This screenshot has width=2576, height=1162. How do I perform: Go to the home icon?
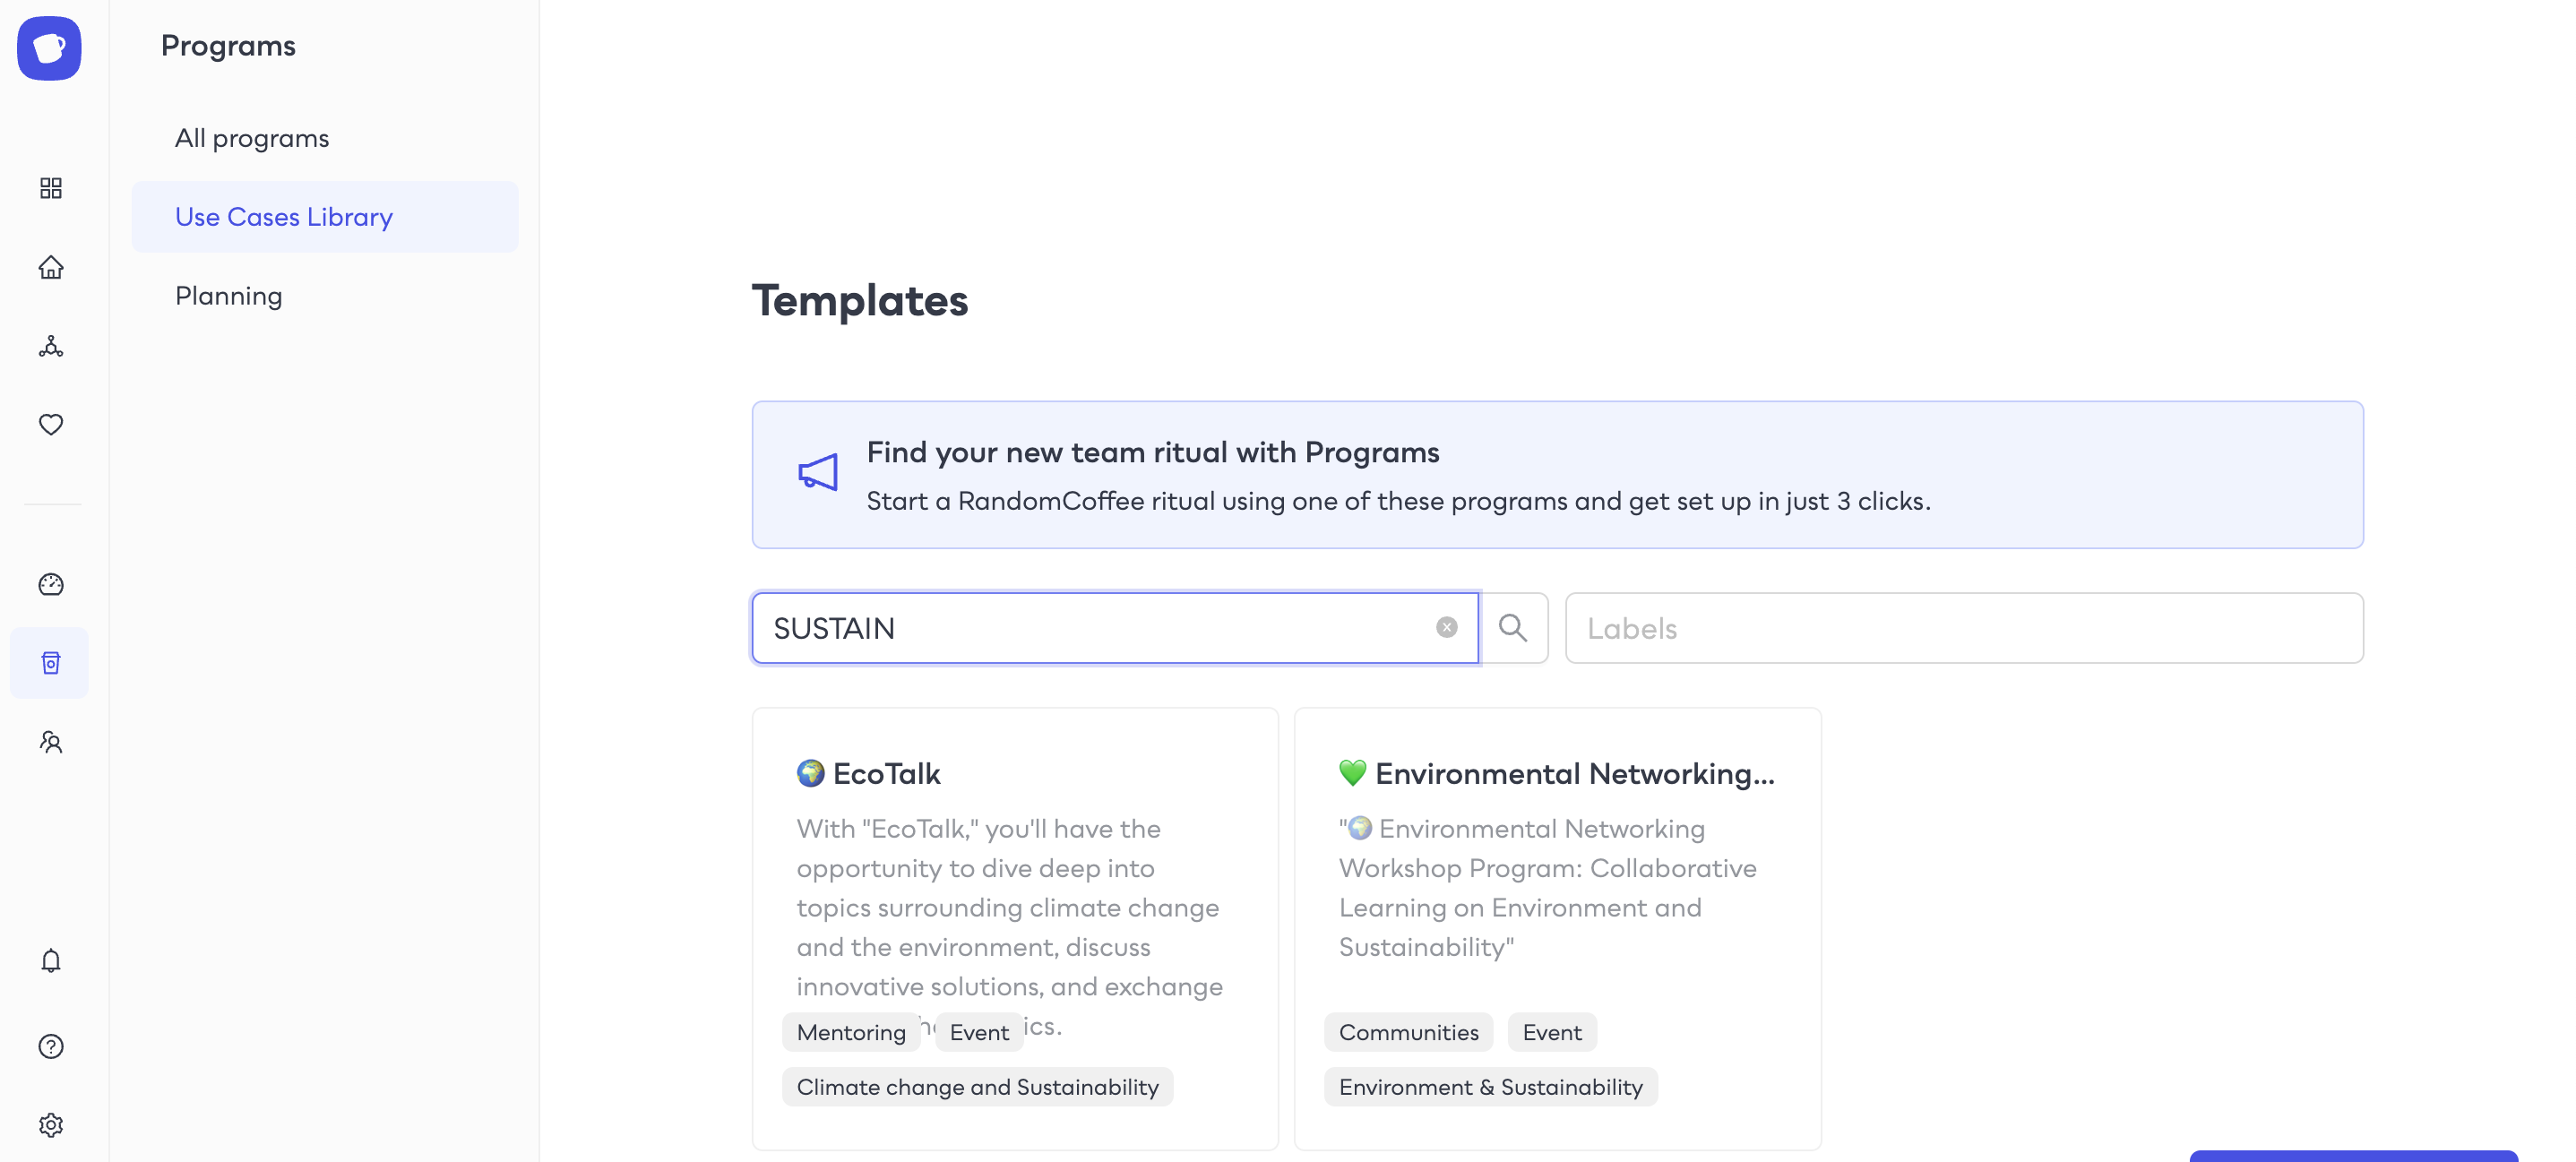[51, 267]
